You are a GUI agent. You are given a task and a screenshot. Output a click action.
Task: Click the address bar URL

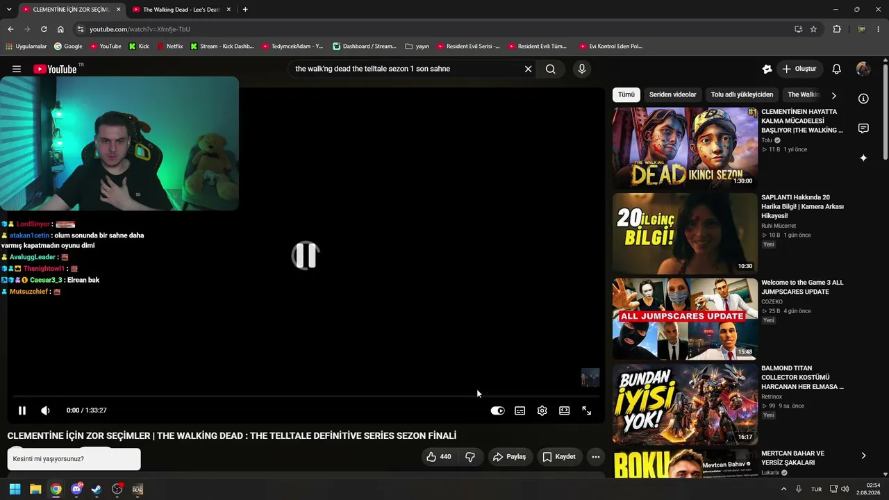click(140, 29)
